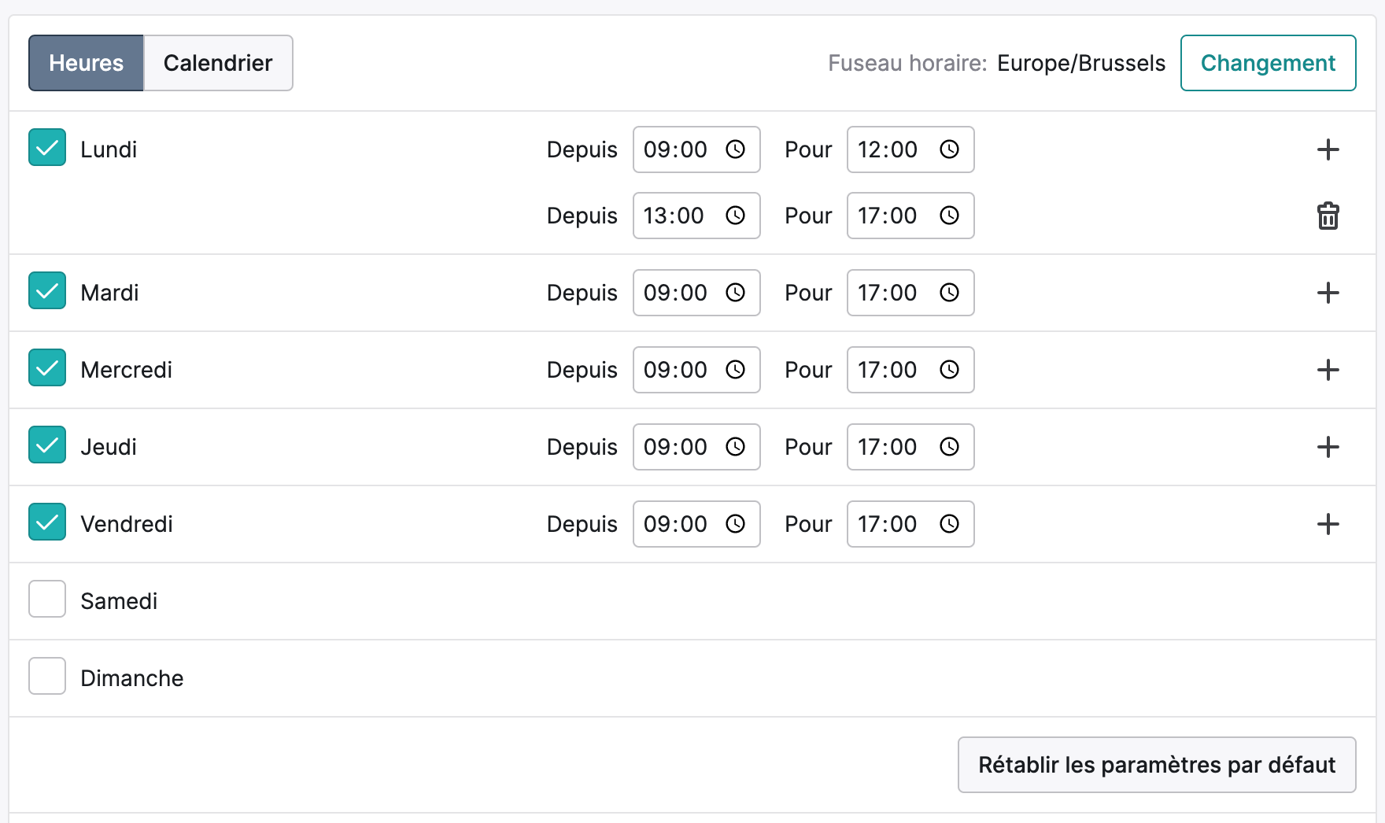Add a time slot for Lundi
The image size is (1385, 823).
tap(1328, 149)
